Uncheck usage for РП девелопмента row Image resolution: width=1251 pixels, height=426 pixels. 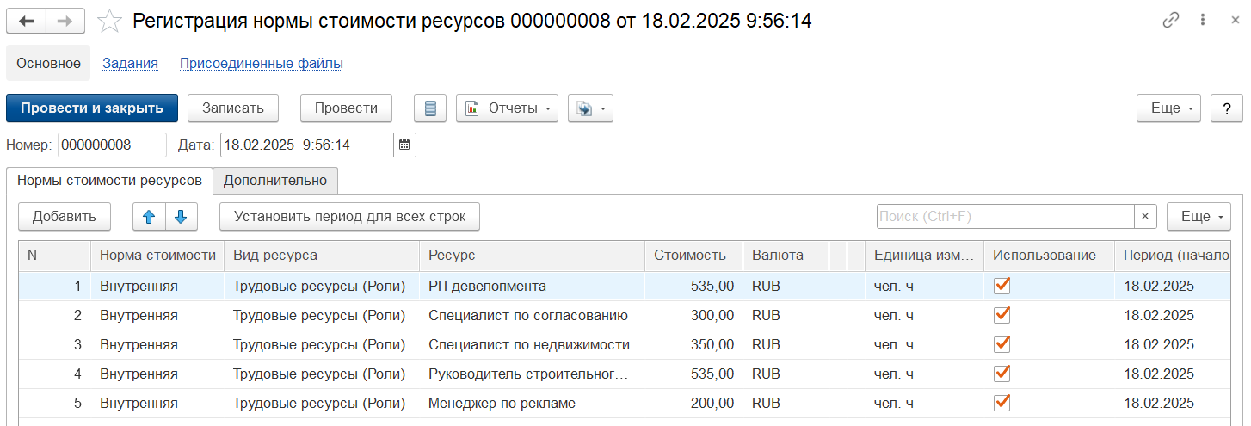point(1001,286)
